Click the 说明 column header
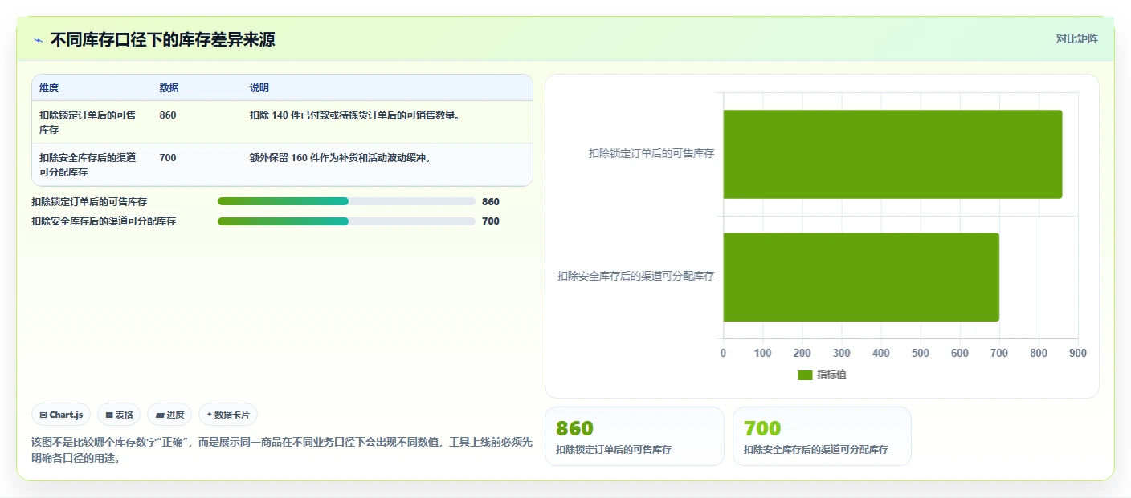The image size is (1131, 498). click(259, 88)
